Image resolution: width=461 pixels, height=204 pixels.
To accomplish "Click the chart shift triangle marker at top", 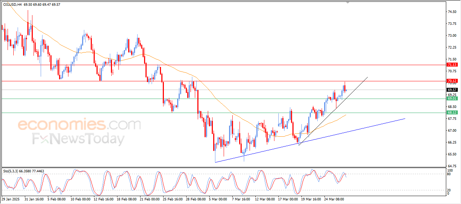I will 348,2.
